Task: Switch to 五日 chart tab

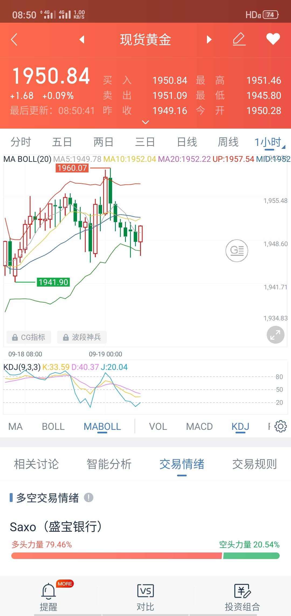Action: [x=62, y=142]
